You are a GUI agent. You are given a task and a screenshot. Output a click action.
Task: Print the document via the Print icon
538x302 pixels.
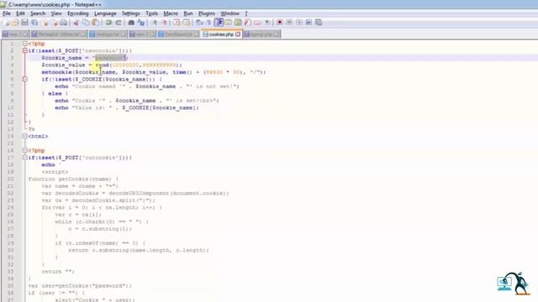[x=64, y=23]
